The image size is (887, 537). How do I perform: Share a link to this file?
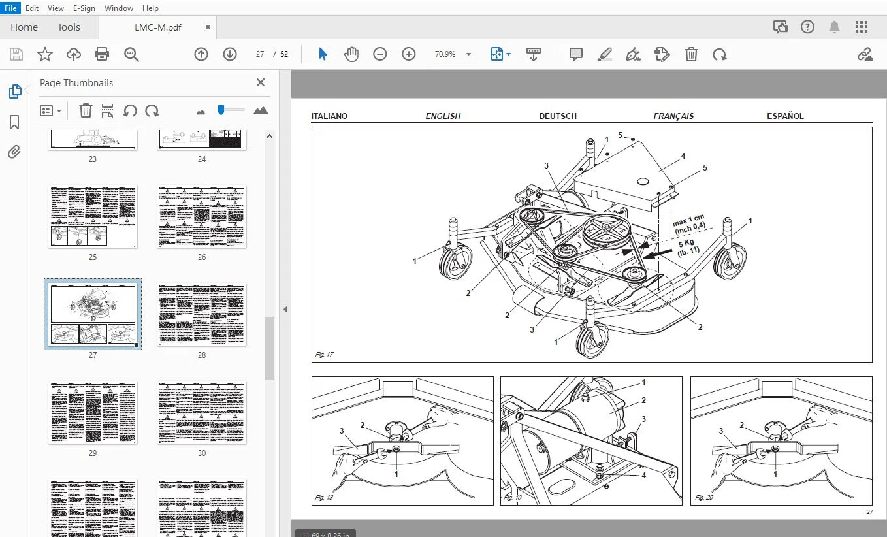coord(865,54)
